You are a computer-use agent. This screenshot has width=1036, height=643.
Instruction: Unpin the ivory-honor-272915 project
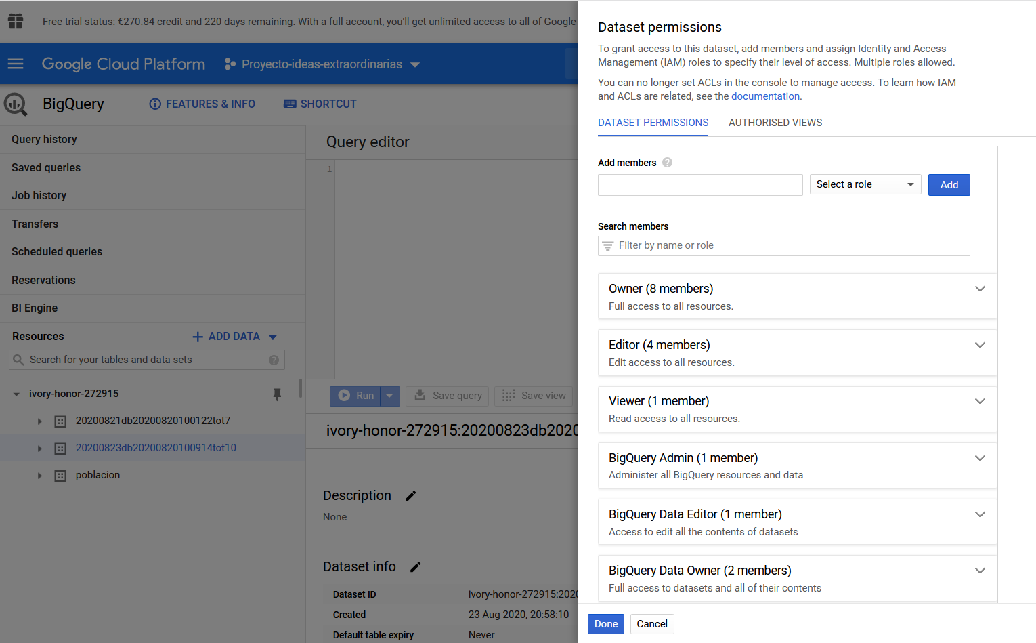pos(277,394)
